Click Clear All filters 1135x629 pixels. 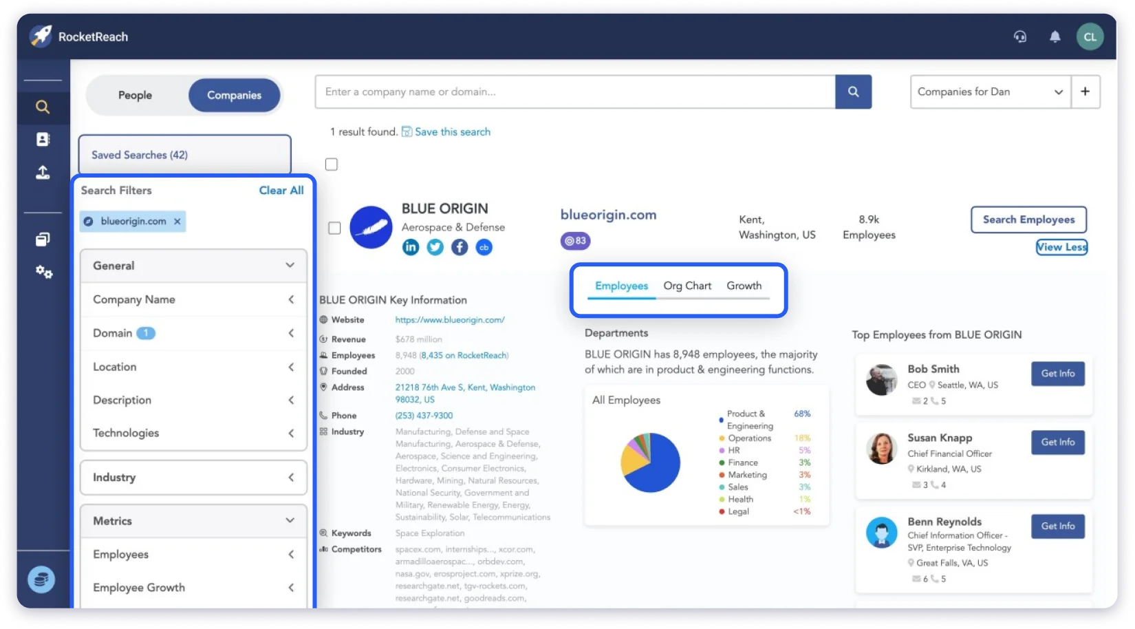coord(281,191)
